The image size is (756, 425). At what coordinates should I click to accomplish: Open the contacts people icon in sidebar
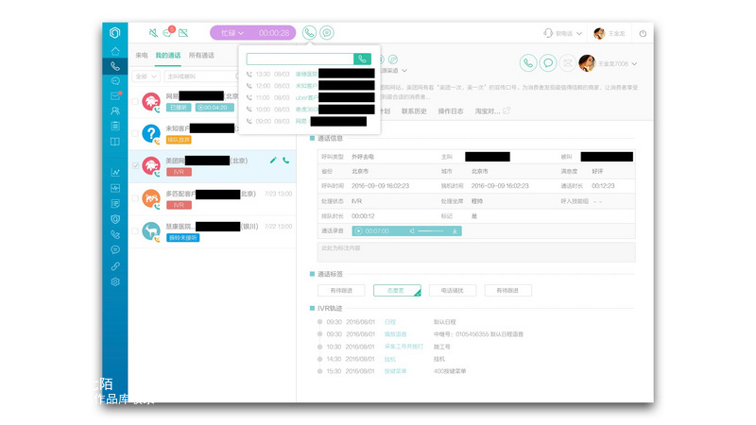pyautogui.click(x=114, y=110)
